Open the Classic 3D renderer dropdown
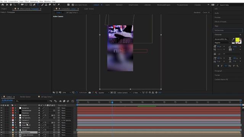 click(206, 13)
